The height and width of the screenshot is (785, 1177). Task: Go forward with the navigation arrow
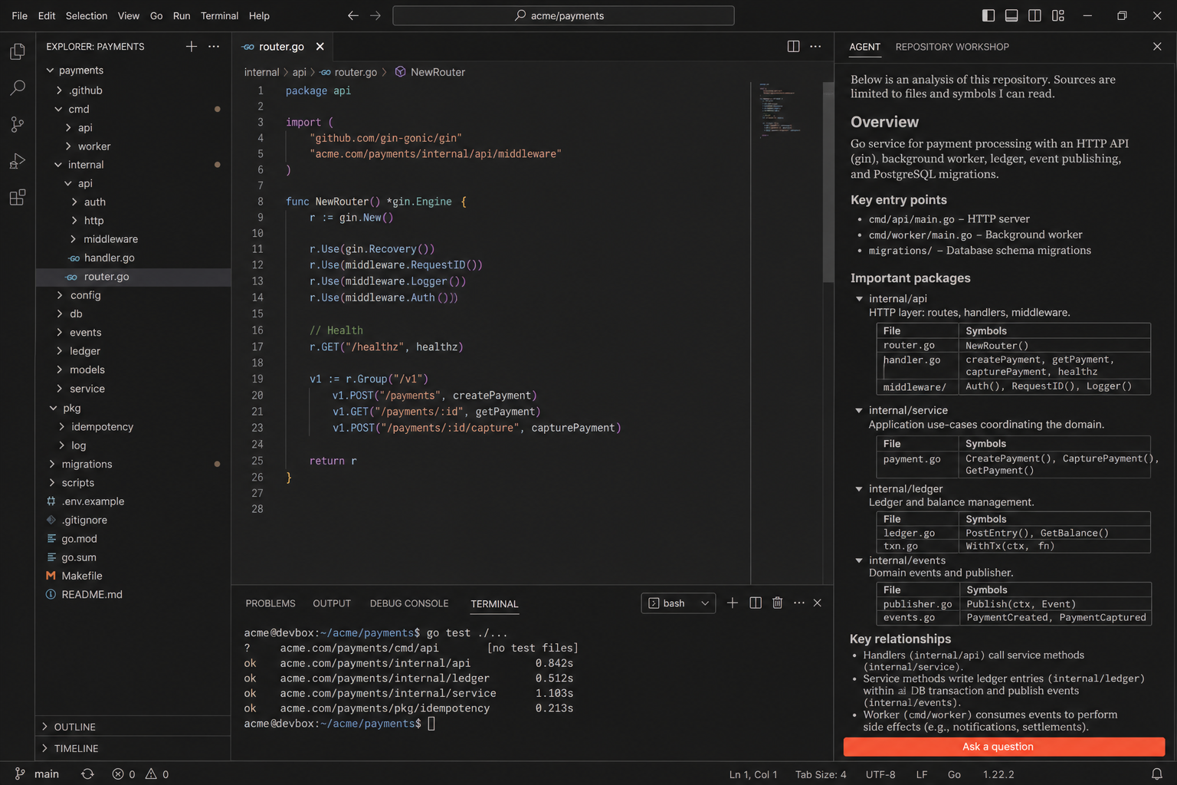pos(375,15)
